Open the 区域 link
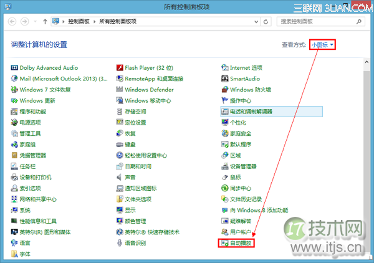The image size is (374, 263). pos(236,155)
